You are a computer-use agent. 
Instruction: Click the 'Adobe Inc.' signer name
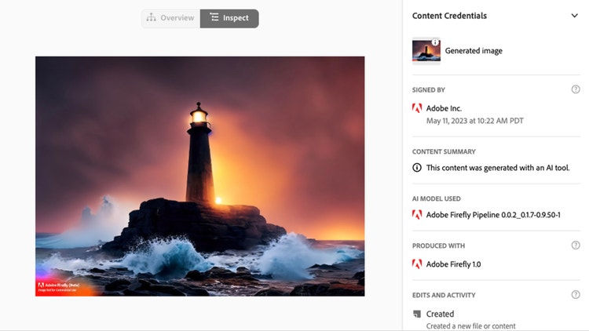tap(444, 108)
